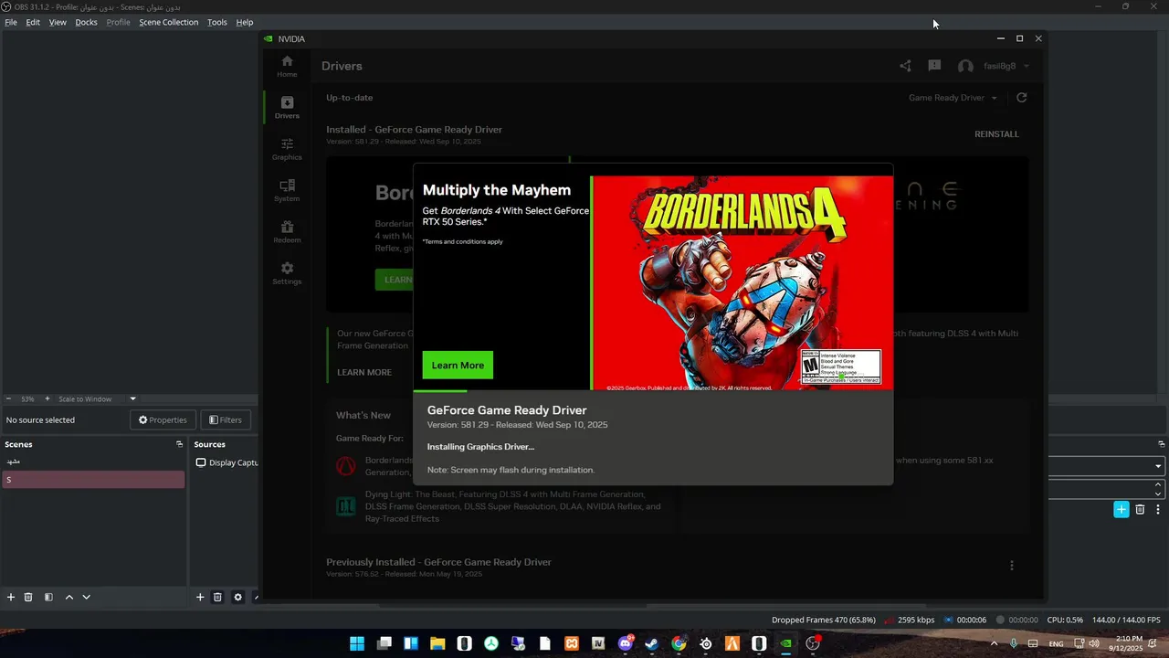Image resolution: width=1169 pixels, height=658 pixels.
Task: Open Graphics section in NVIDIA app
Action: 287,149
